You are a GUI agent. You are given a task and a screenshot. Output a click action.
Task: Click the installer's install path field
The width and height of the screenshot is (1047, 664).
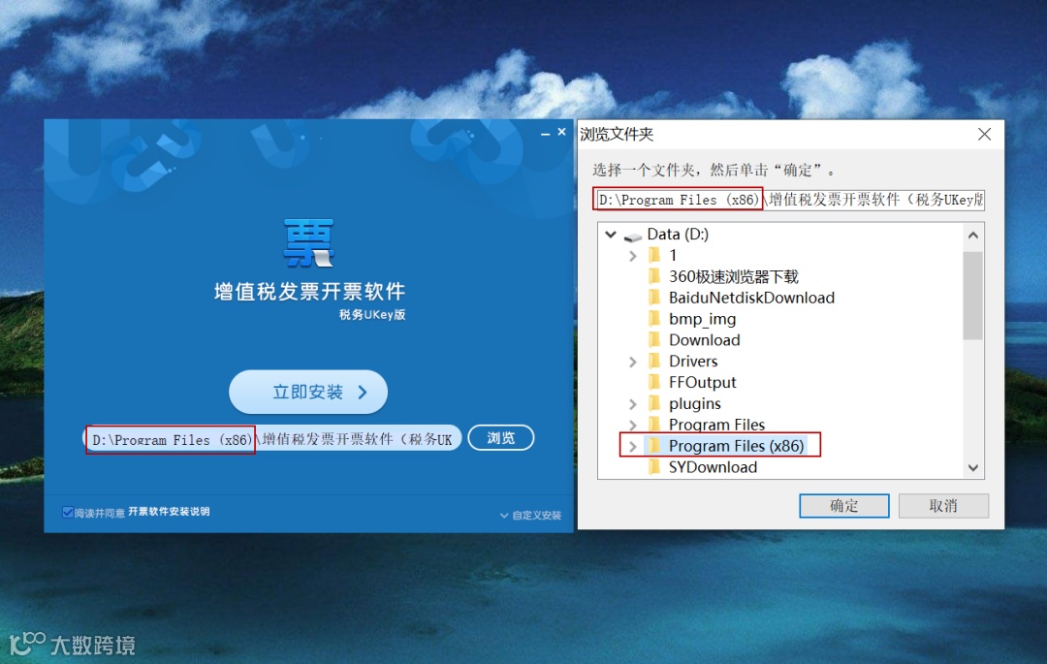272,438
